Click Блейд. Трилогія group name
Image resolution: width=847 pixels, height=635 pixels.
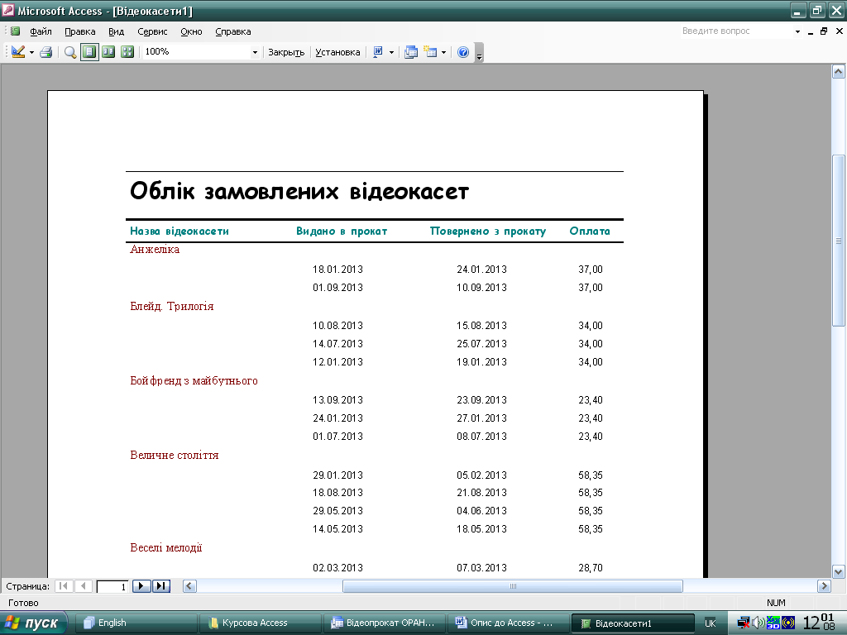point(172,306)
